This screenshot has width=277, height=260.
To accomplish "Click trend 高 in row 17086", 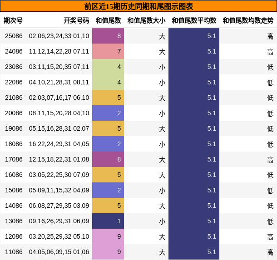I will pyautogui.click(x=270, y=160).
